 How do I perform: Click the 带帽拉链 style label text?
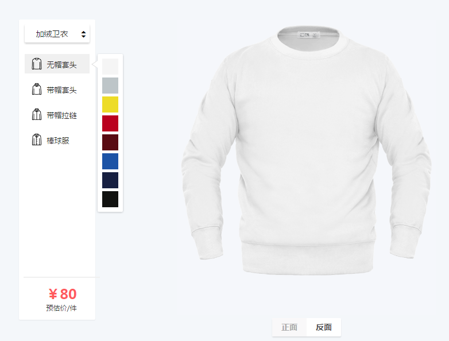[61, 115]
